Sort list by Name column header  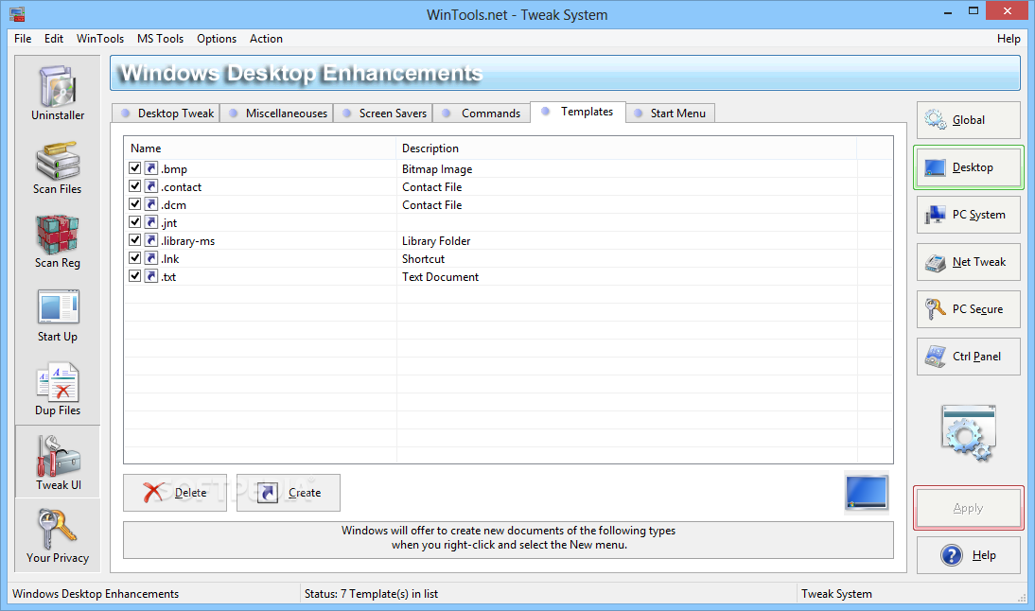260,148
